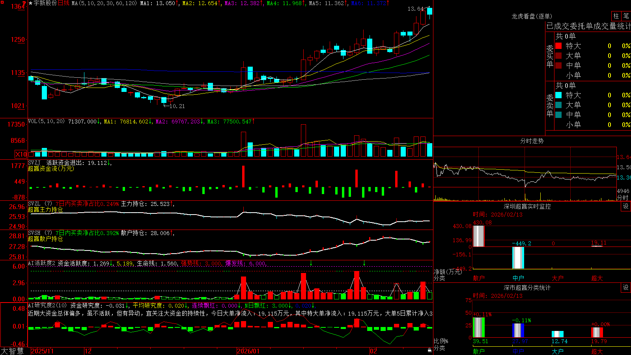Click the 大智慧 logo at bottom-left
This screenshot has height=355, width=631.
(12, 351)
